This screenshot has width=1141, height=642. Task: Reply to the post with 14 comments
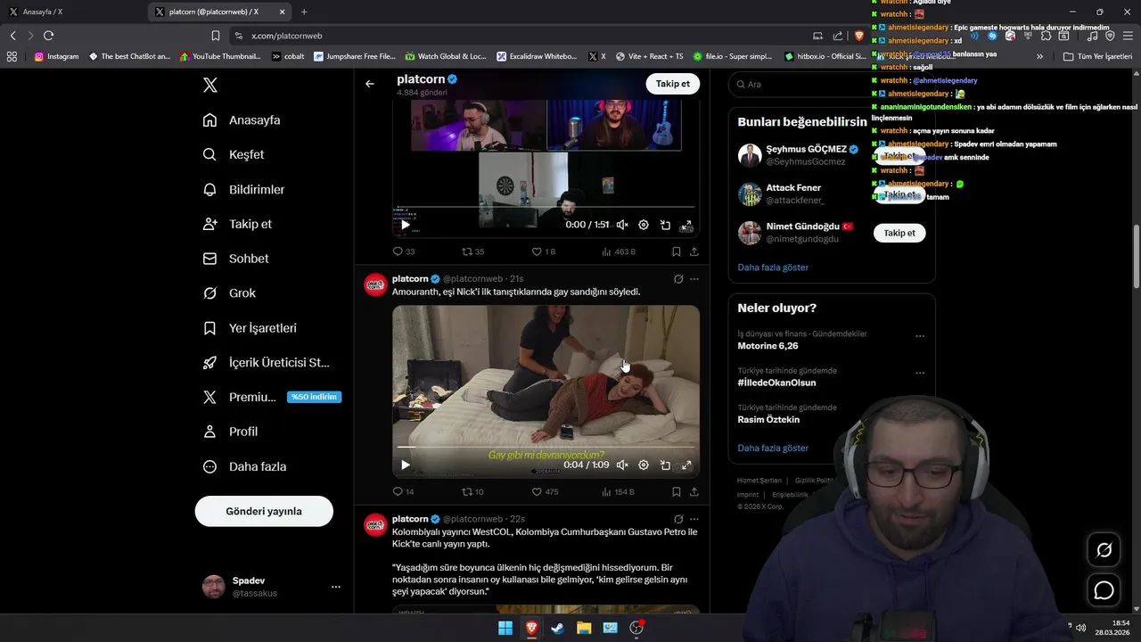(x=404, y=491)
